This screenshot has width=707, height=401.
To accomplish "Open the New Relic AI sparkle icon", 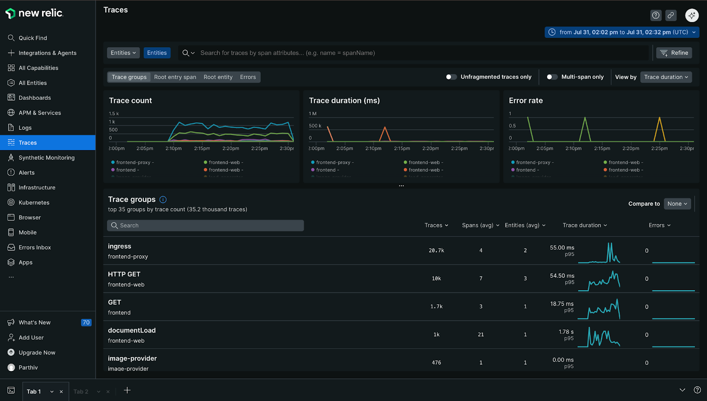I will click(x=692, y=15).
